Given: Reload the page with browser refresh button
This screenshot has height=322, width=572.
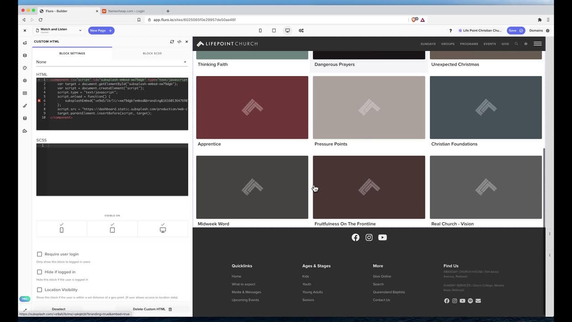Looking at the screenshot, I should 40,20.
